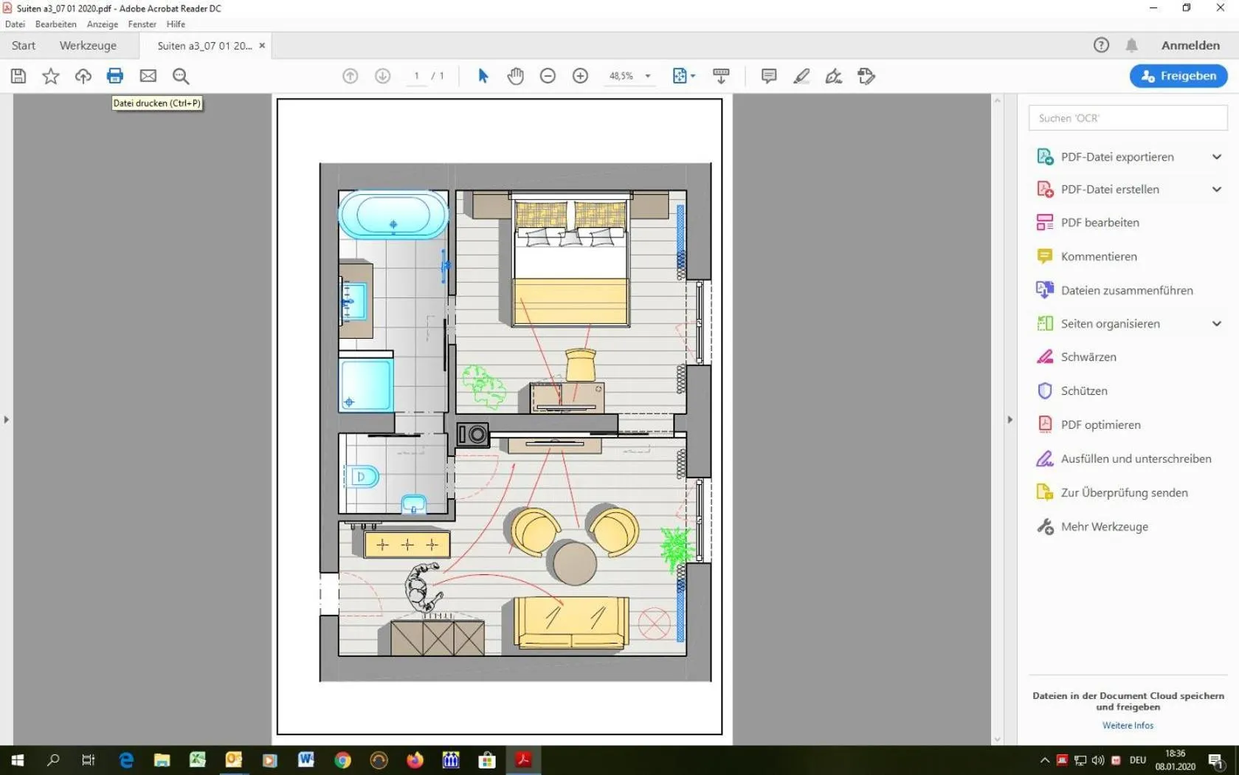The width and height of the screenshot is (1239, 775).
Task: Select the hand pan tool
Action: (x=515, y=76)
